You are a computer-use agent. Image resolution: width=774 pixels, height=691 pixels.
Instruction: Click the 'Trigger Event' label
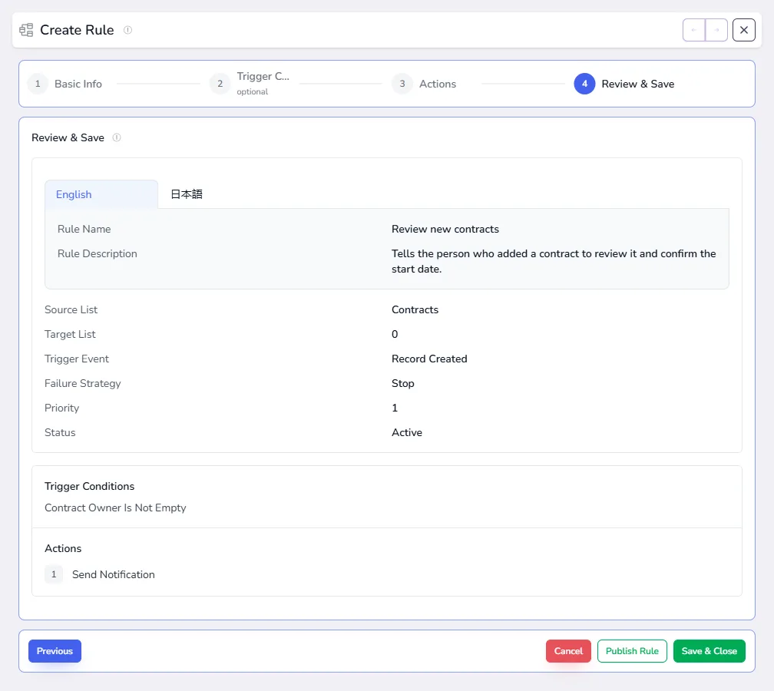77,359
